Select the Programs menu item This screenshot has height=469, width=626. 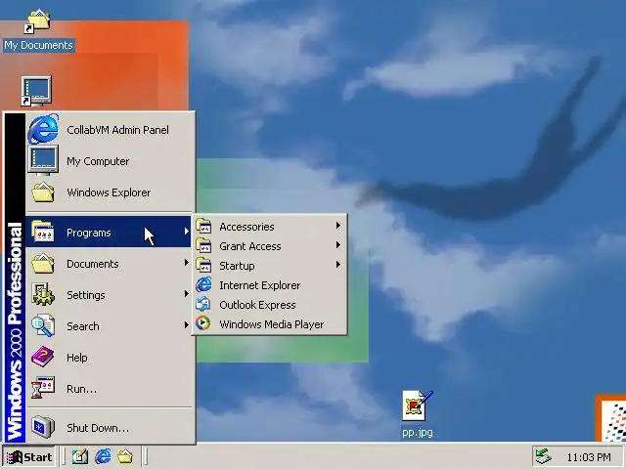point(109,233)
